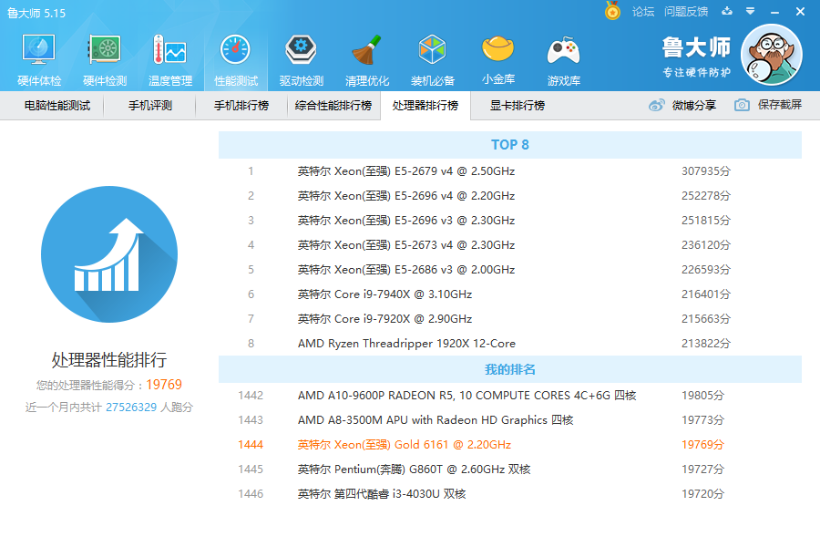
Task: Open 硬件体检 hardware checkup
Action: 39,59
